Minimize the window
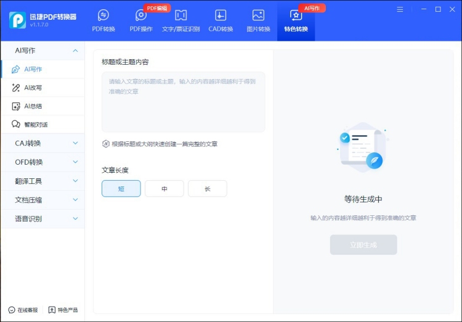This screenshot has height=322, width=462. (424, 9)
